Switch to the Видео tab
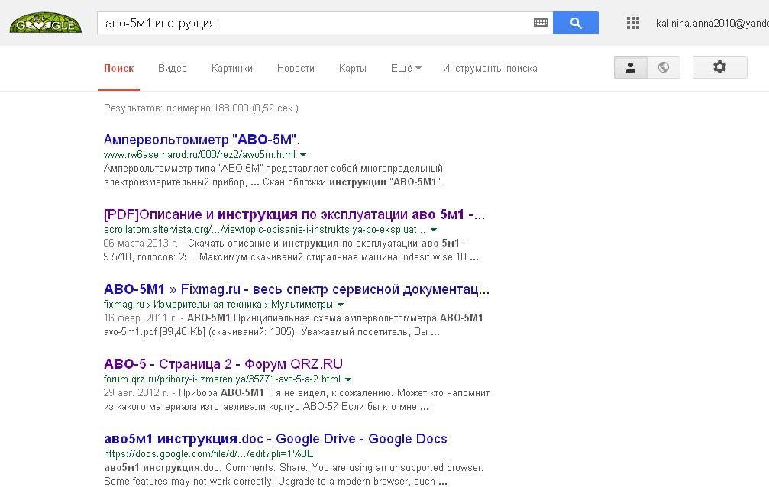Viewport: 769px width, 487px height. coord(172,69)
